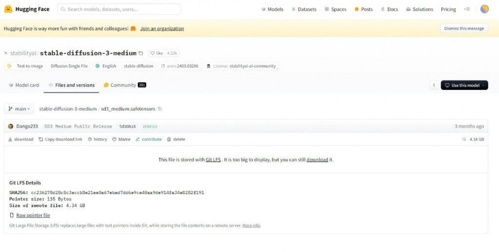The height and width of the screenshot is (252, 499).
Task: Open SD3 Medium Public Release commit
Action: click(78, 126)
